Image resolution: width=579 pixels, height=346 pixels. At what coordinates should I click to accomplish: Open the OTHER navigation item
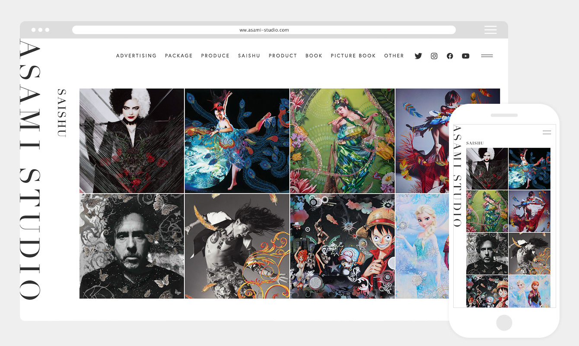pos(394,56)
